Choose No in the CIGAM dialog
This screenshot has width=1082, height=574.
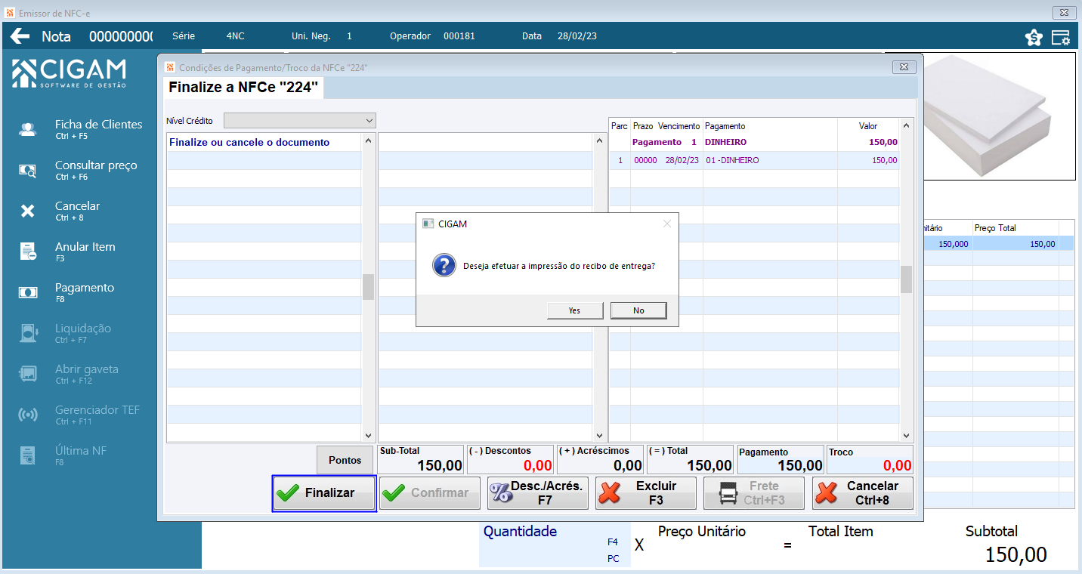click(638, 310)
